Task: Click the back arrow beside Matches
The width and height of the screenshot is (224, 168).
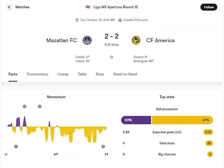Action: (9, 7)
